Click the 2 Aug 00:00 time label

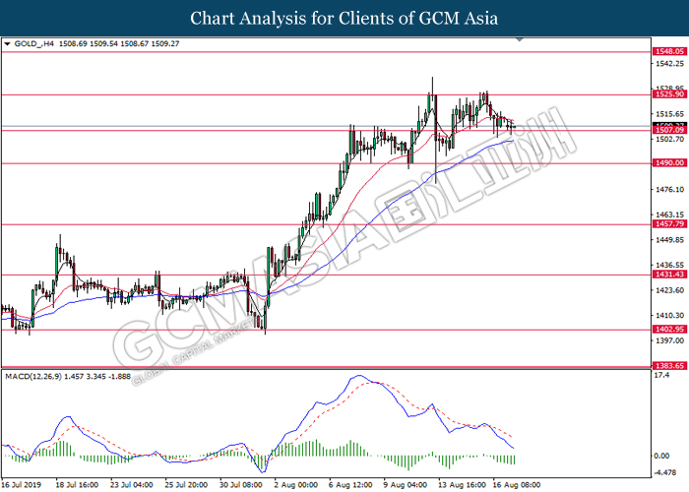[295, 485]
